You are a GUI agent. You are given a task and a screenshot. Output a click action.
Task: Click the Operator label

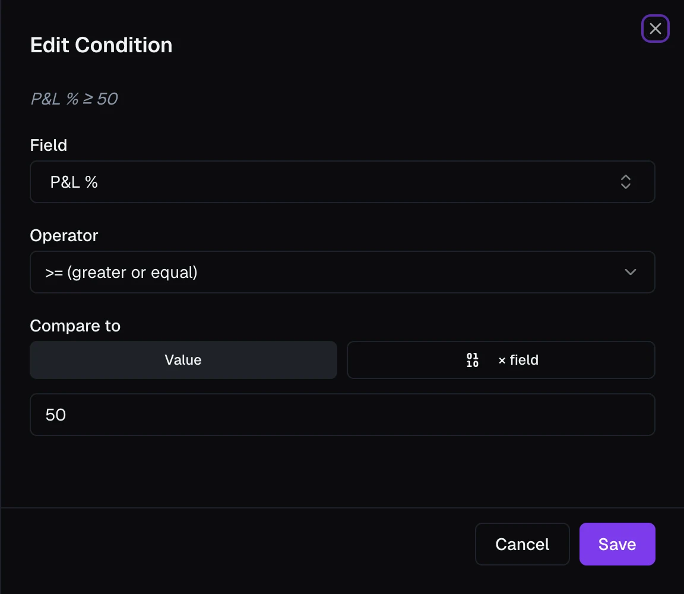coord(64,236)
